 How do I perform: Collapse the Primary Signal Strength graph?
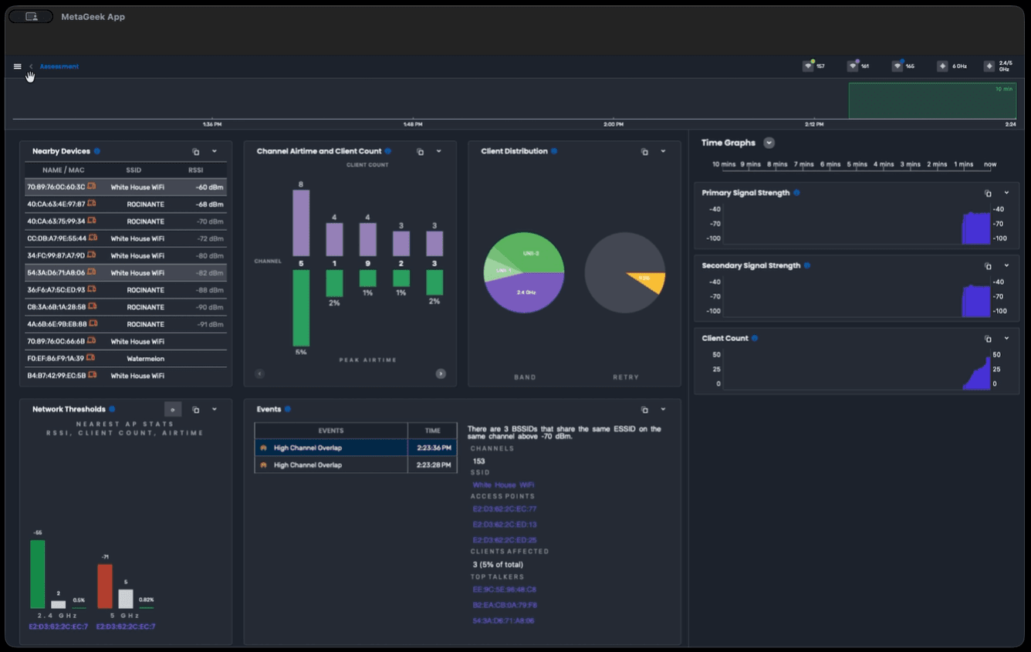point(1005,192)
